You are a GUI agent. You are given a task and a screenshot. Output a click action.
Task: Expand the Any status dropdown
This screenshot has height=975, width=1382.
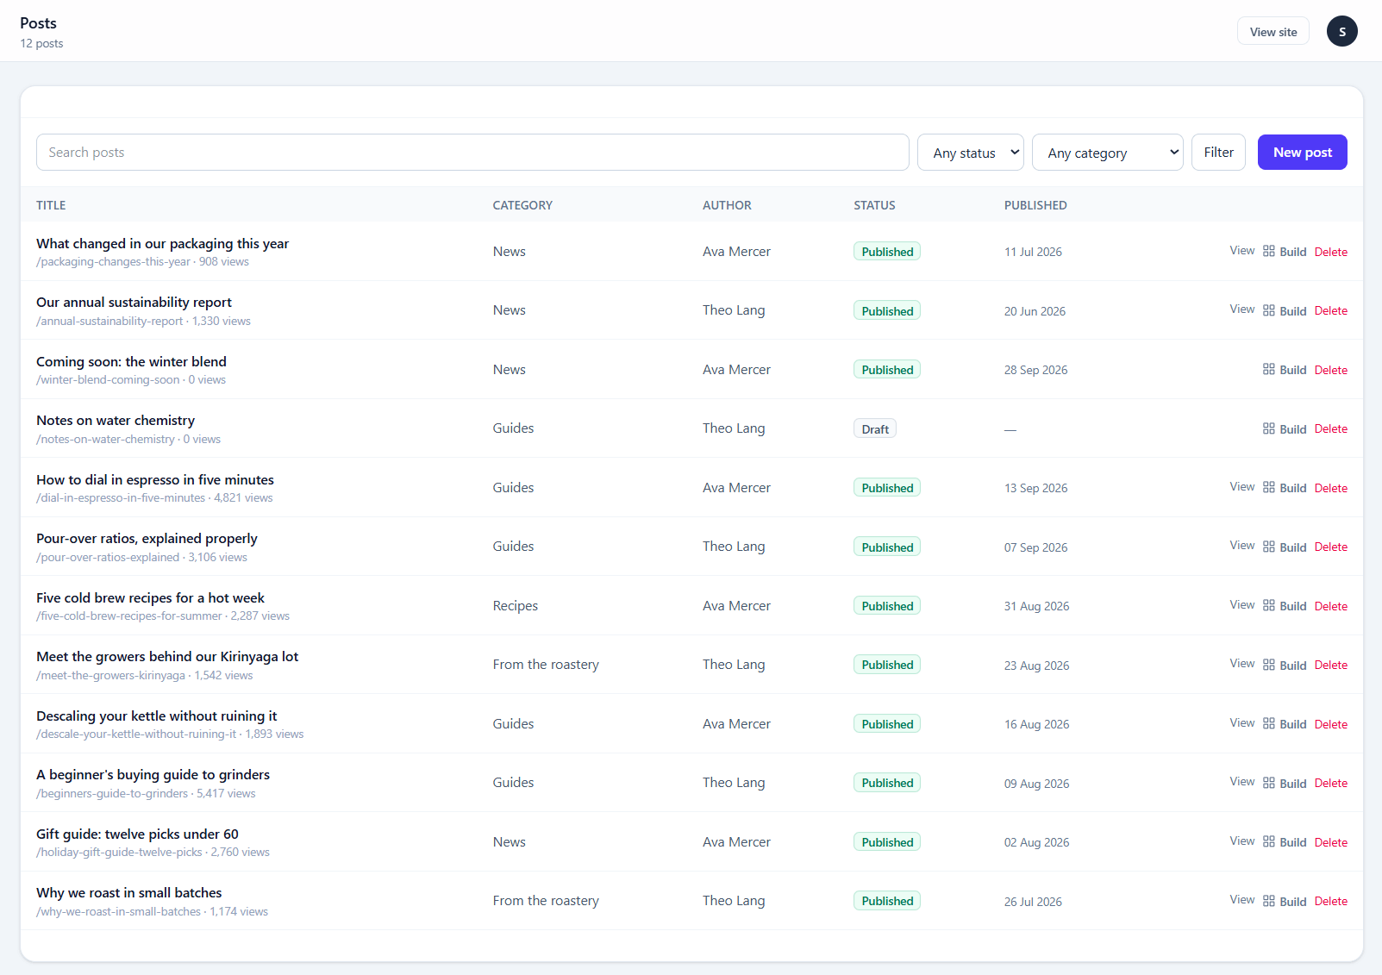(971, 153)
